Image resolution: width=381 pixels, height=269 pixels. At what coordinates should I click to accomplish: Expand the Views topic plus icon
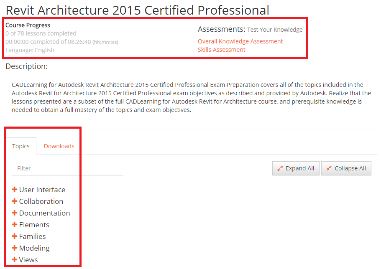pyautogui.click(x=14, y=259)
